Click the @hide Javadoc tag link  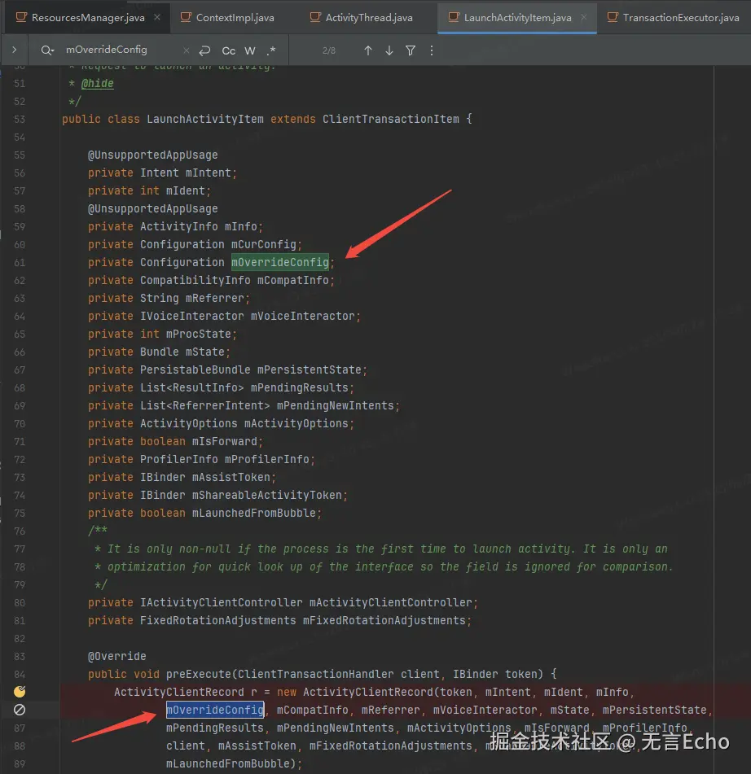[x=97, y=84]
